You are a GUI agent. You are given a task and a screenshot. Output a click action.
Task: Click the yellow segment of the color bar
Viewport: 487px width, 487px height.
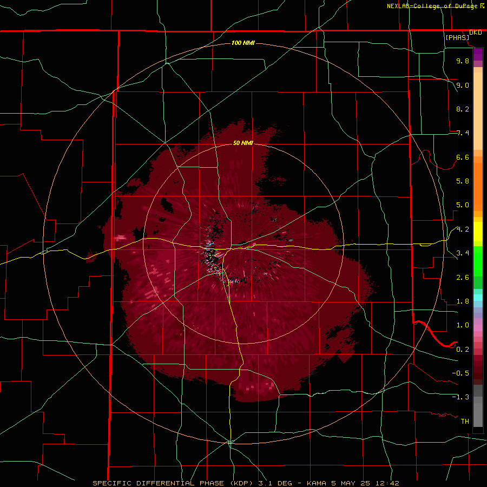pyautogui.click(x=478, y=232)
